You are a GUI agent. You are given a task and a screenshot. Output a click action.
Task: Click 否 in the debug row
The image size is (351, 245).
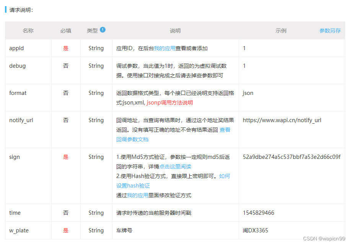(66, 66)
